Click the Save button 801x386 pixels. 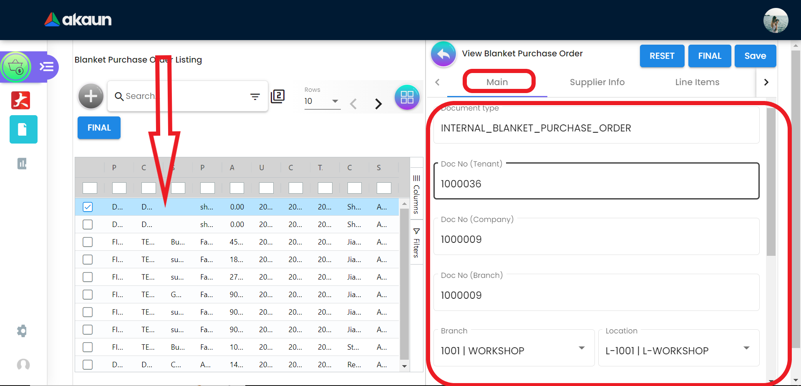(x=755, y=56)
